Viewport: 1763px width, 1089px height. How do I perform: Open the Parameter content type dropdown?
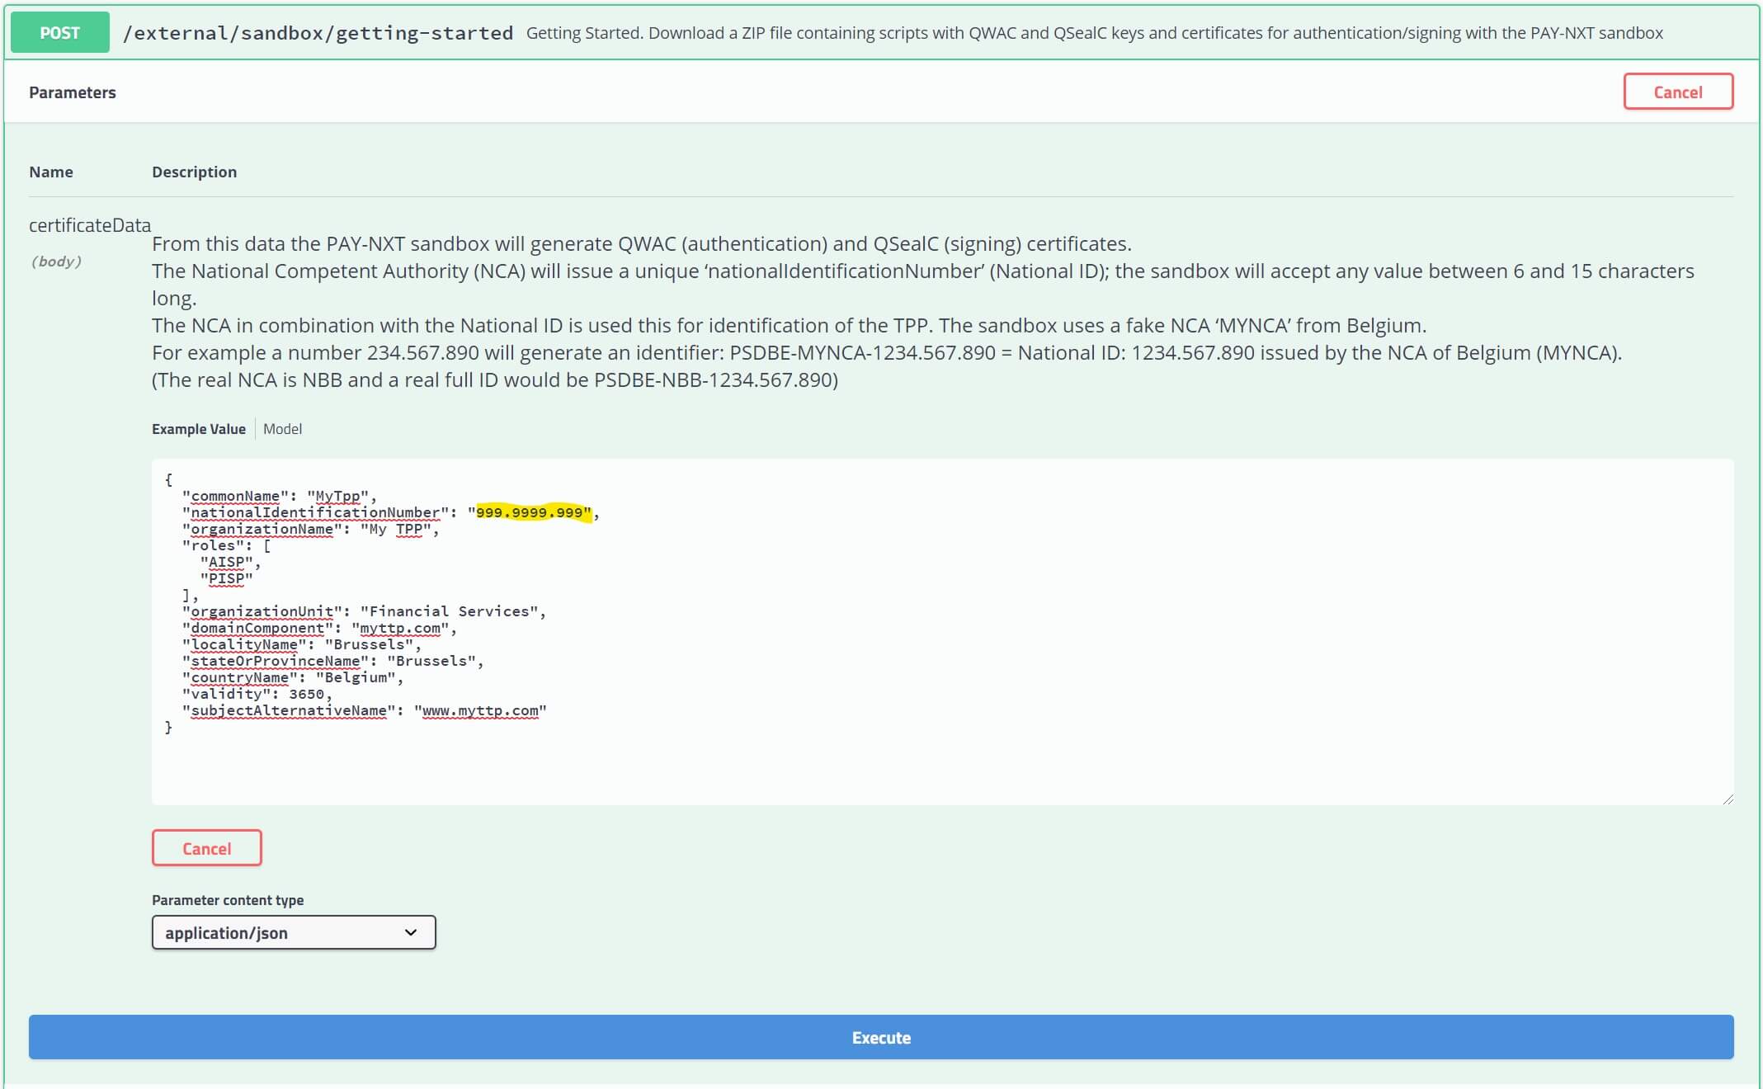point(293,932)
